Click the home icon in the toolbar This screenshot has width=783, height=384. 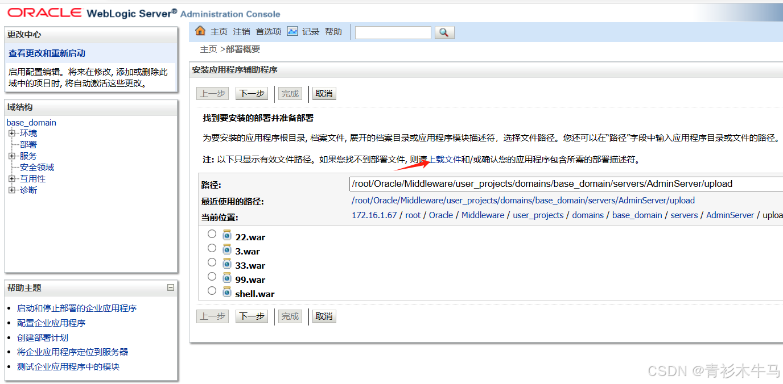click(x=200, y=31)
